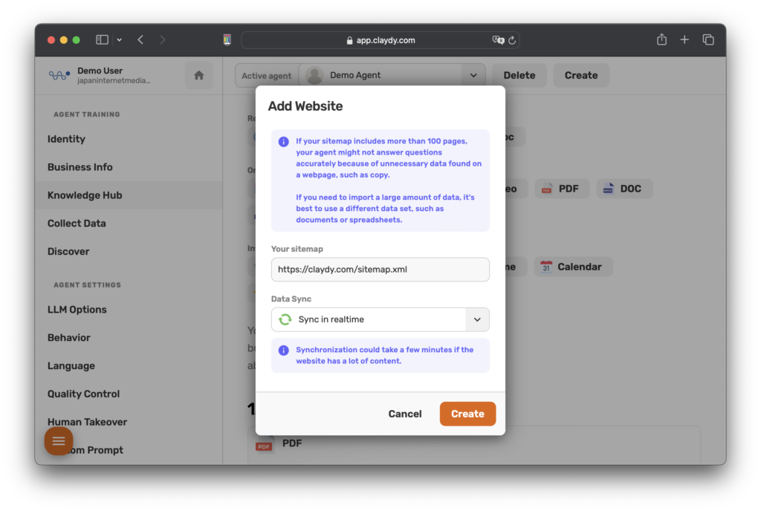Open Knowledge Hub in sidebar
The image size is (761, 511).
[x=85, y=195]
